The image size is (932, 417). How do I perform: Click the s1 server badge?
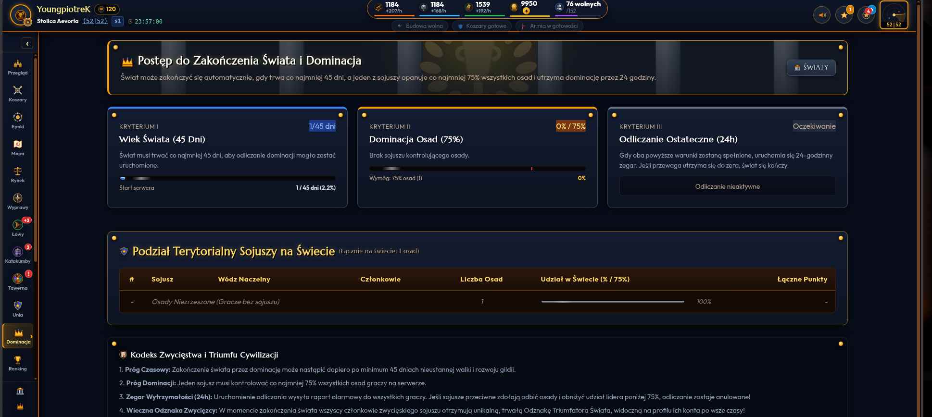tap(117, 21)
